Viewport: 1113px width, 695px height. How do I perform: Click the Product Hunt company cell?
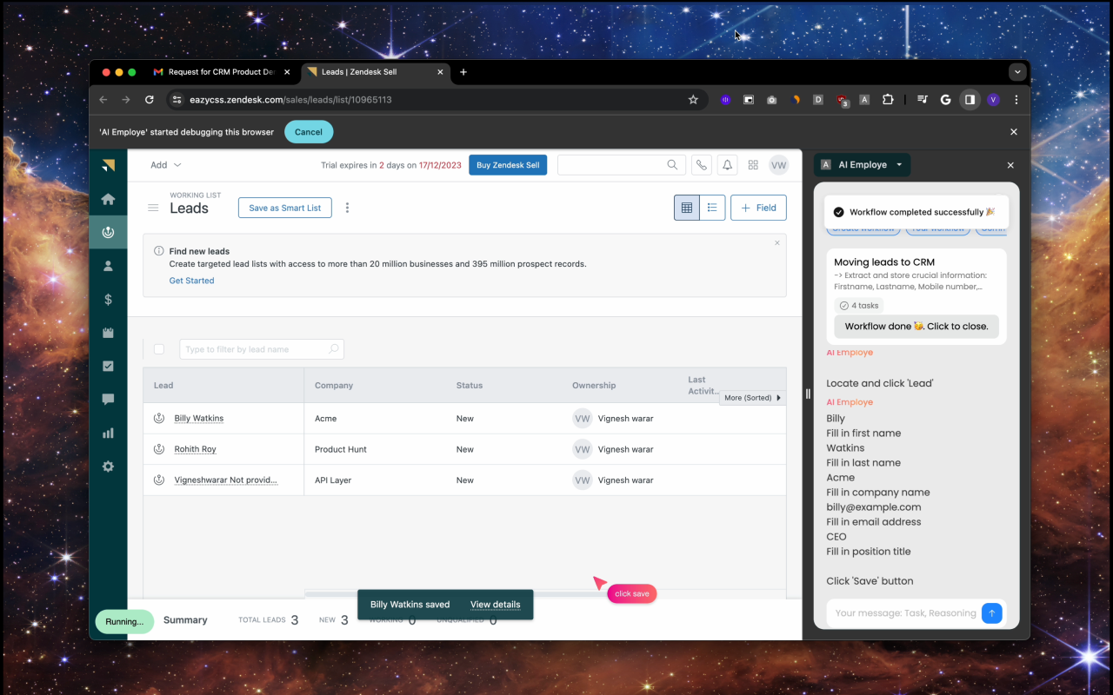[x=341, y=449]
